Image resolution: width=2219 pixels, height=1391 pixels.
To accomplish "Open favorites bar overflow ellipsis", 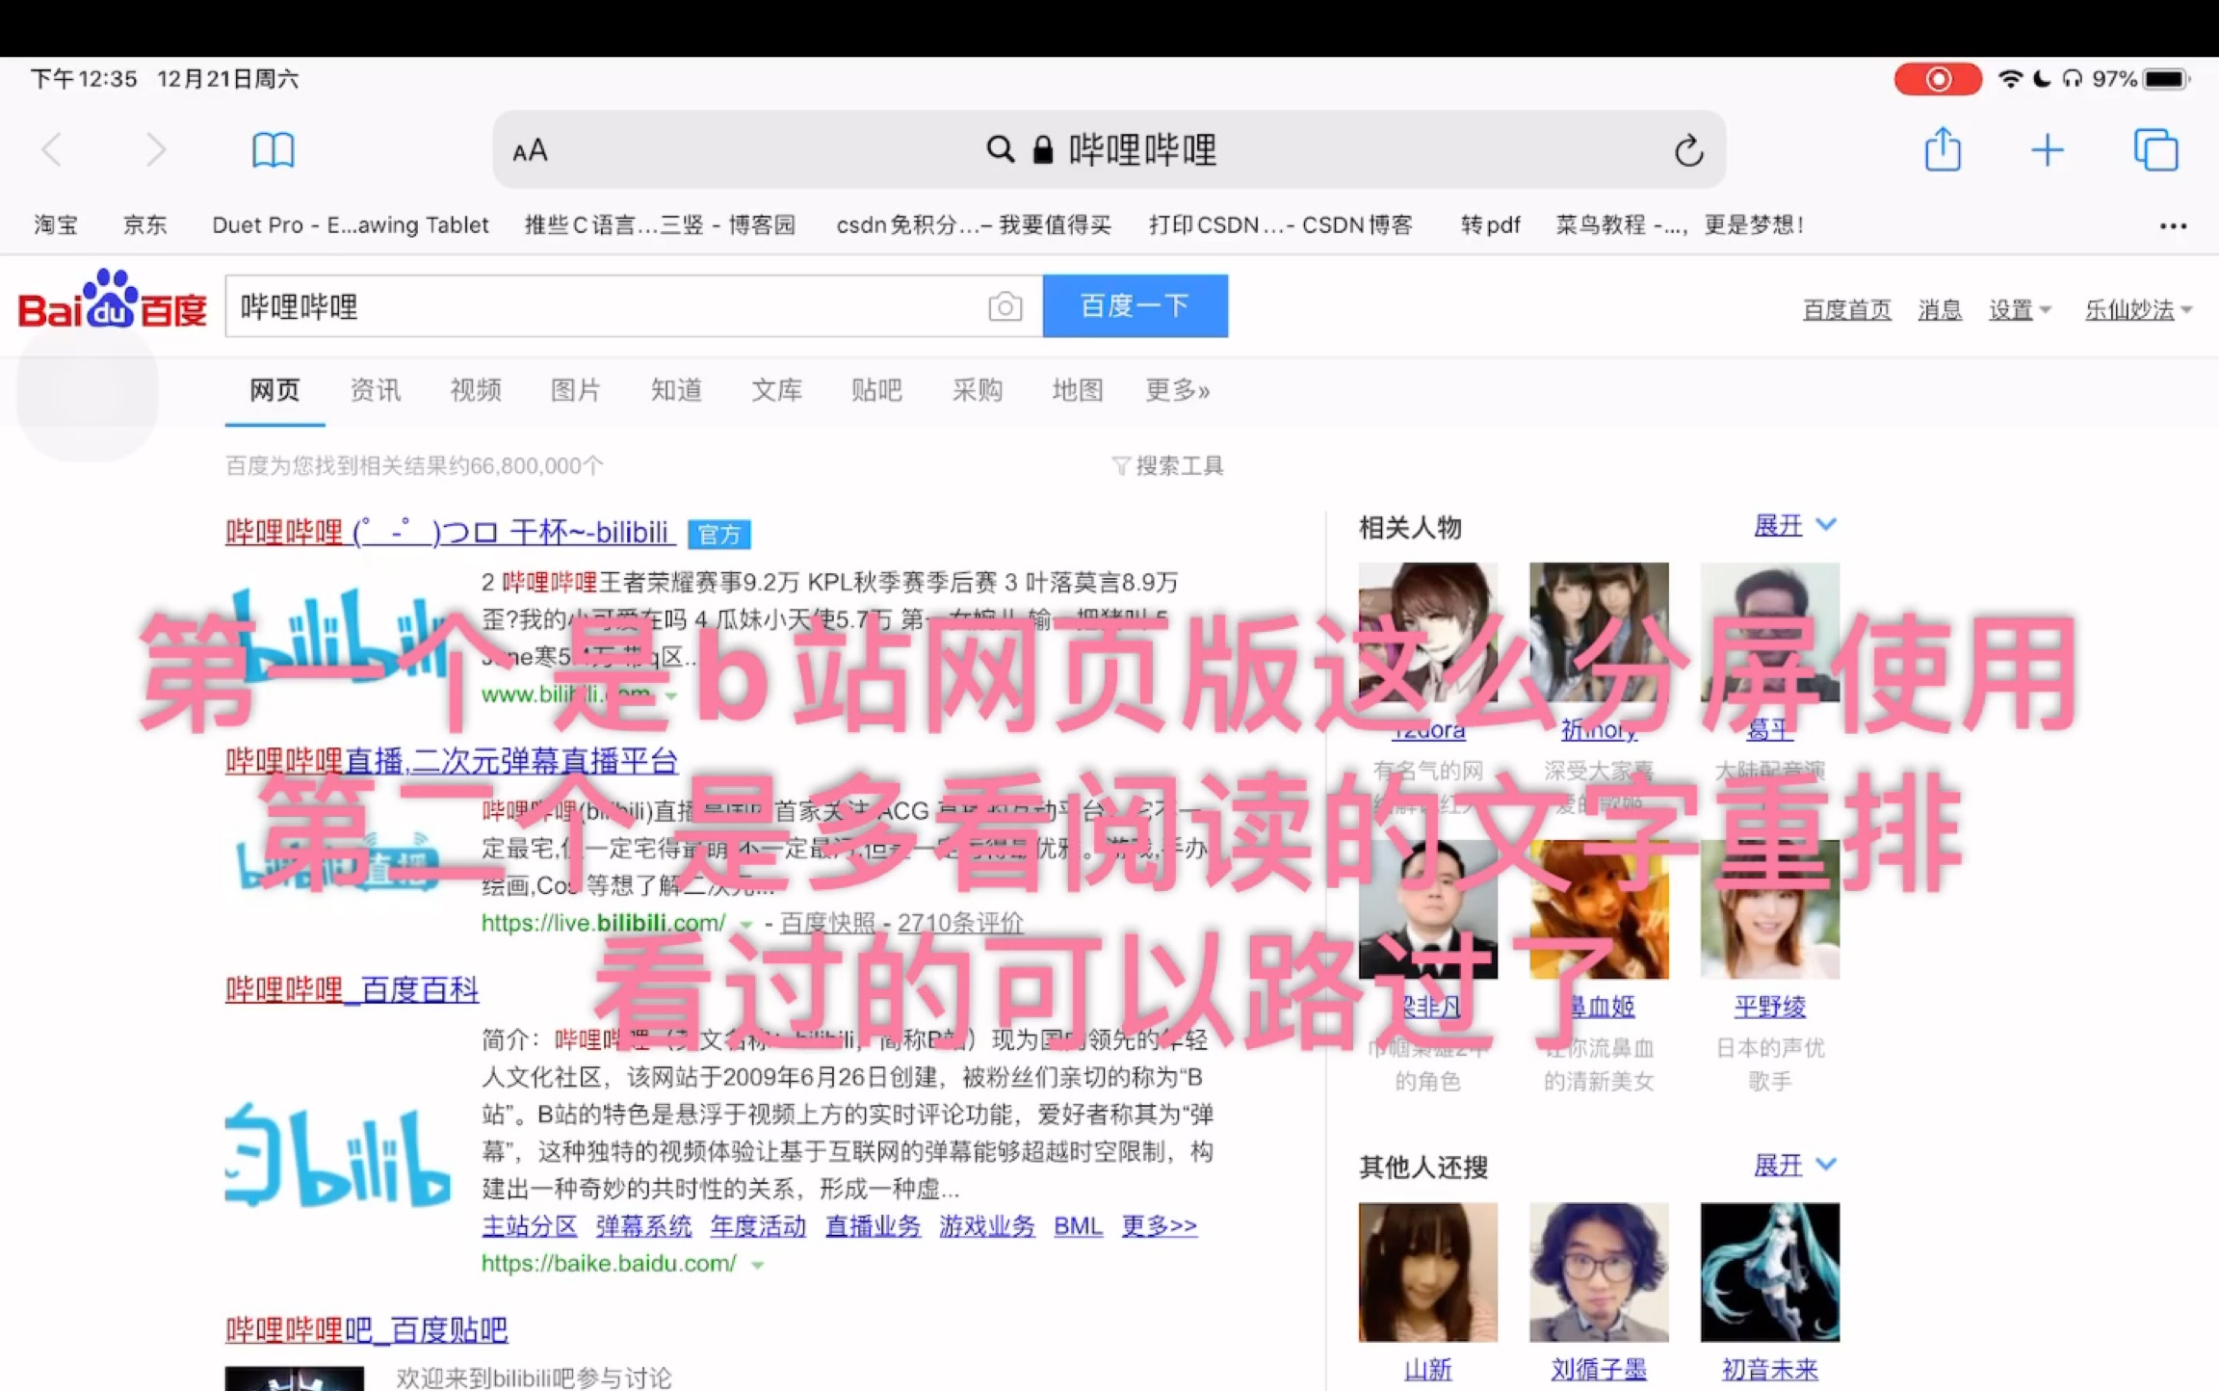I will pos(2173,225).
